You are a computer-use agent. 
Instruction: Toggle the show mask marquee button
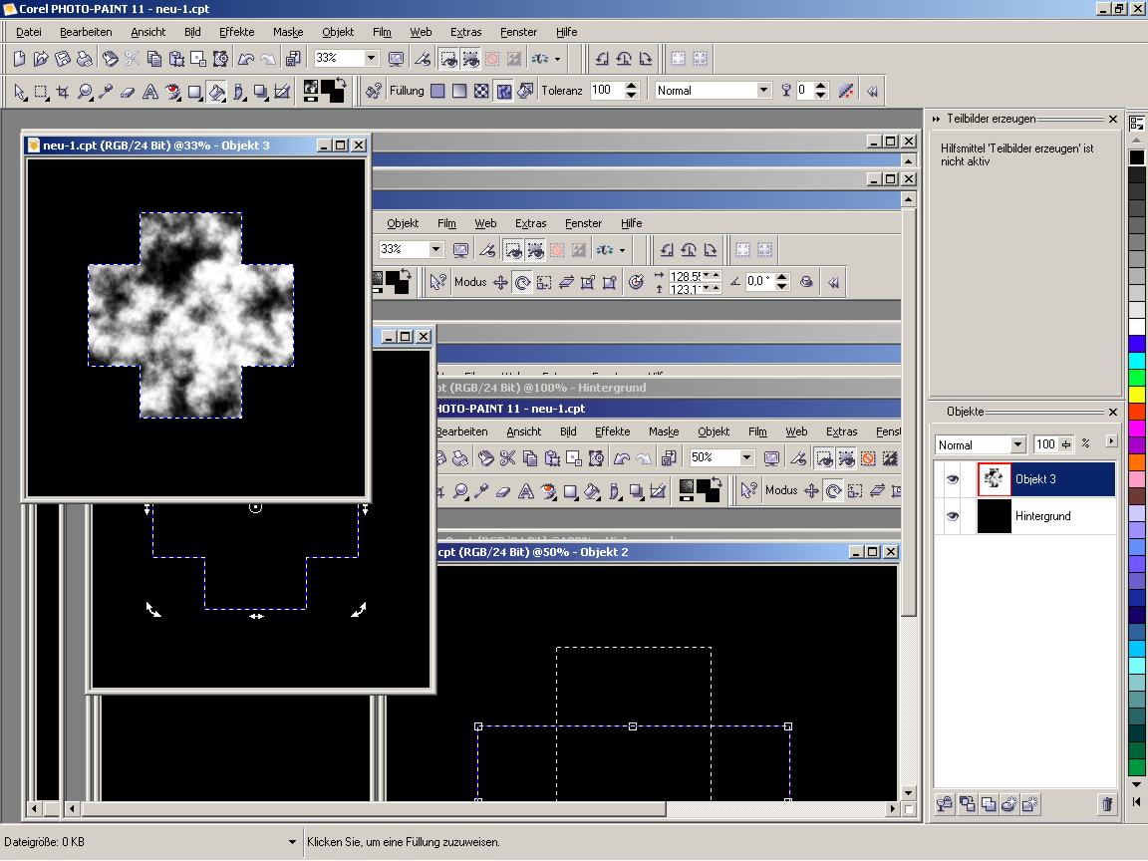(448, 59)
